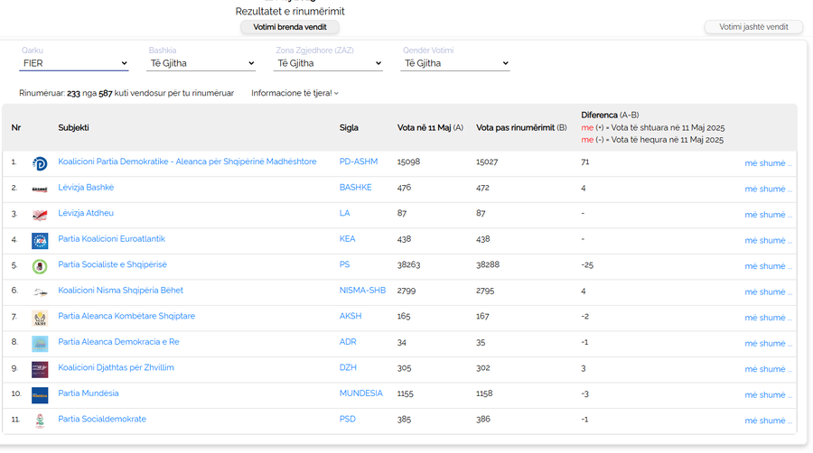Open the Qarku dropdown showing FIER
The image size is (813, 453).
click(74, 63)
